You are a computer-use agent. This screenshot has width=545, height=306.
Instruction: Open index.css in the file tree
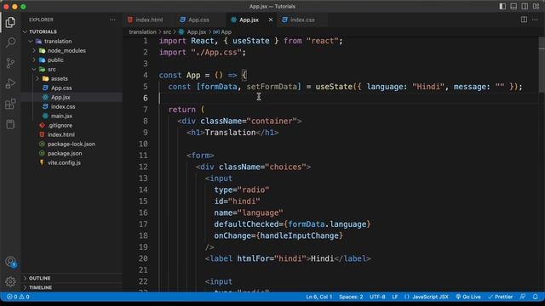pos(72,106)
